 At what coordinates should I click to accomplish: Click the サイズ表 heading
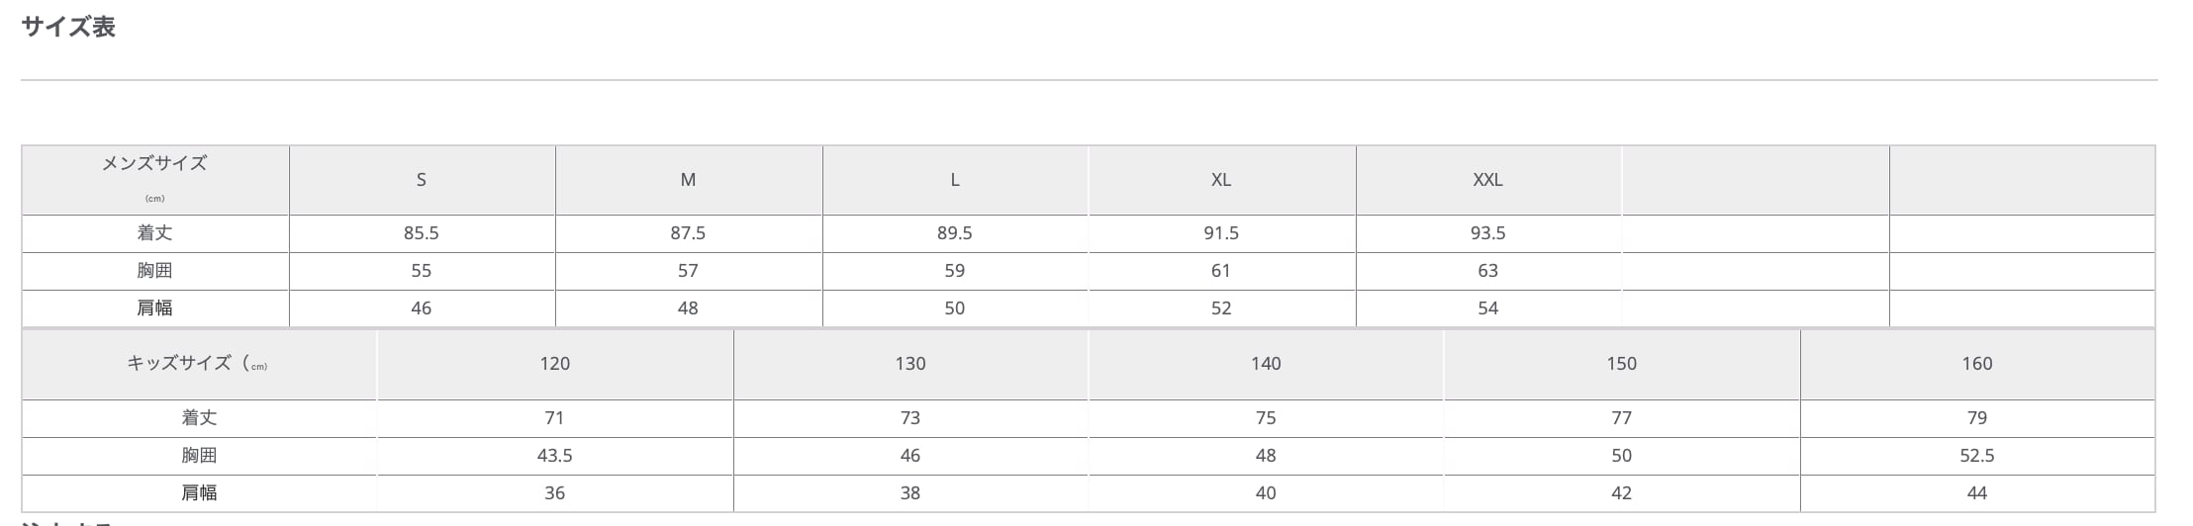point(68,27)
